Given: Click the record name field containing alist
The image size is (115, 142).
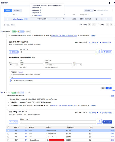Looking at the screenshot, I should 32,65.
